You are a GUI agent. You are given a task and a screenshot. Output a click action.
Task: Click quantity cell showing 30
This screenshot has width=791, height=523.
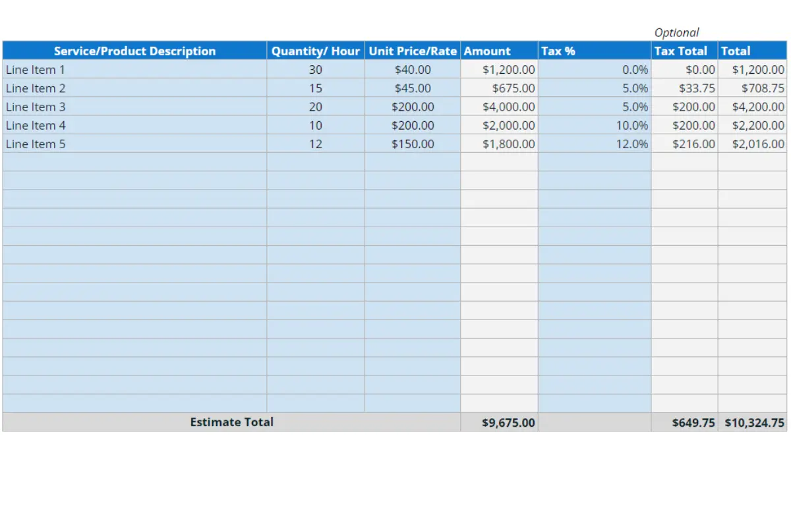316,69
